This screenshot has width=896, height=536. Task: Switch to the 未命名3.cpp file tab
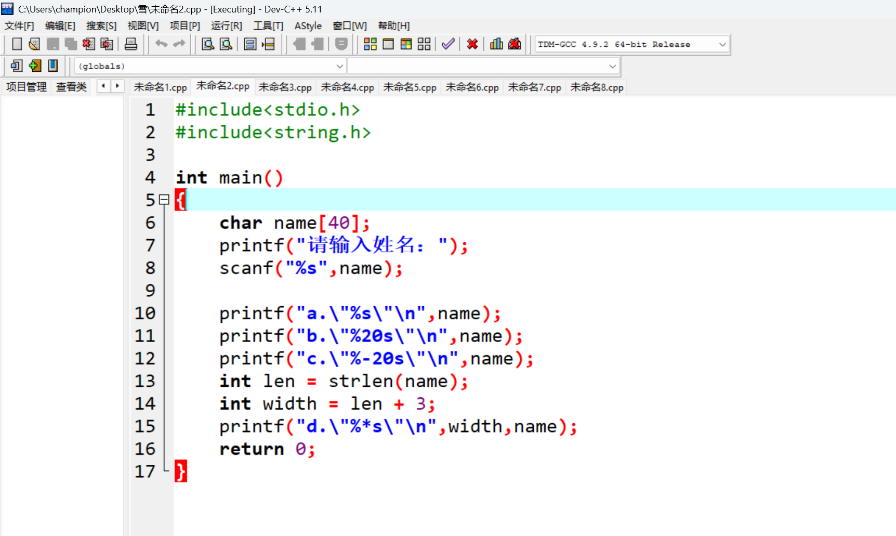[285, 87]
